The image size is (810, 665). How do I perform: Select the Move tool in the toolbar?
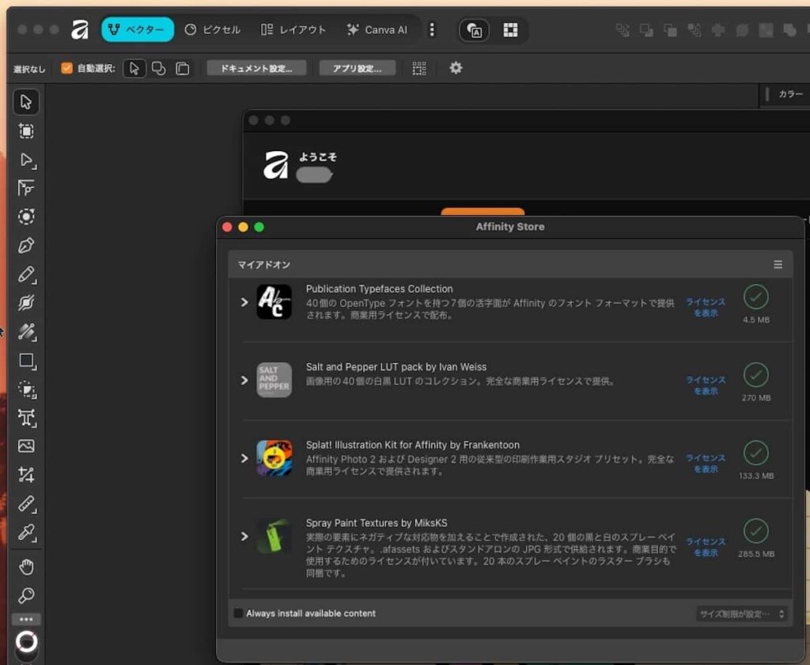click(x=25, y=101)
